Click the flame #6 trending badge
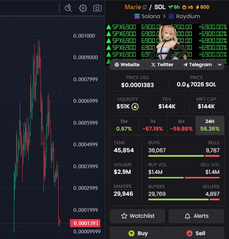The height and width of the screenshot is (239, 229). (x=188, y=7)
